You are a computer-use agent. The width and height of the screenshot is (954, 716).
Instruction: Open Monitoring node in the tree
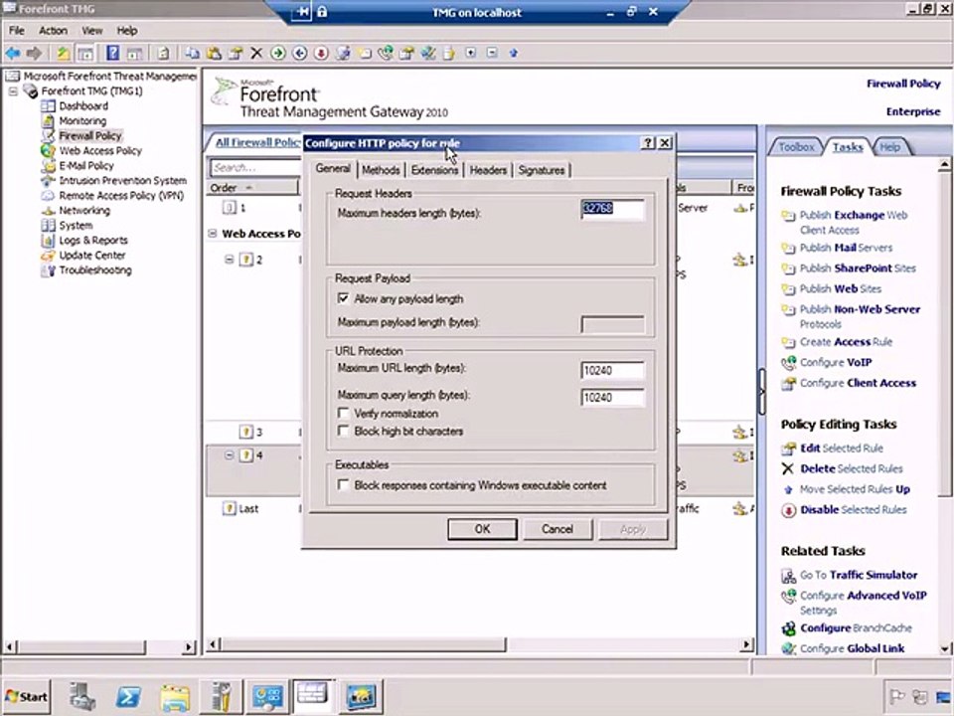[82, 120]
